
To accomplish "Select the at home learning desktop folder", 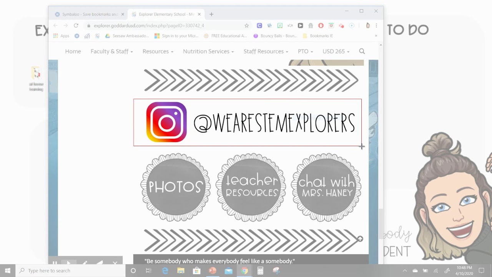I will pos(36,79).
